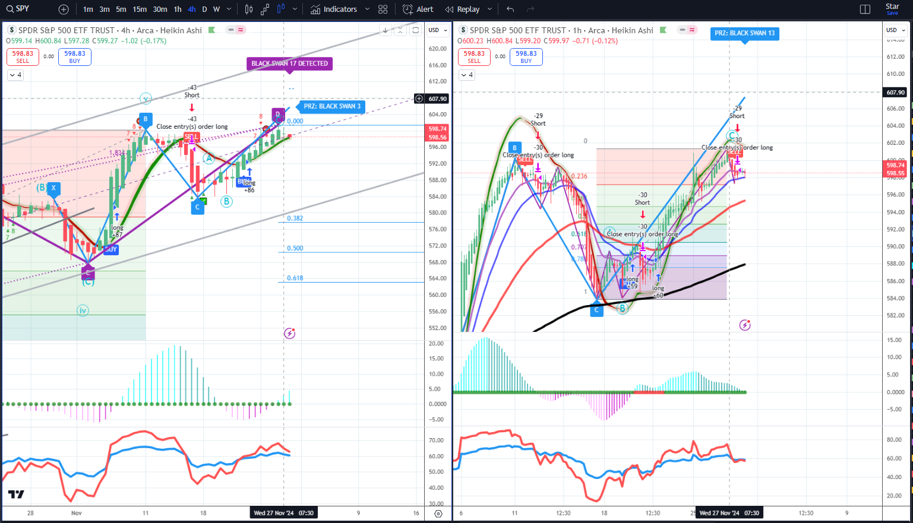Click the Fibonacci 0.618 level label on 4h chart
The height and width of the screenshot is (523, 913).
[x=295, y=278]
